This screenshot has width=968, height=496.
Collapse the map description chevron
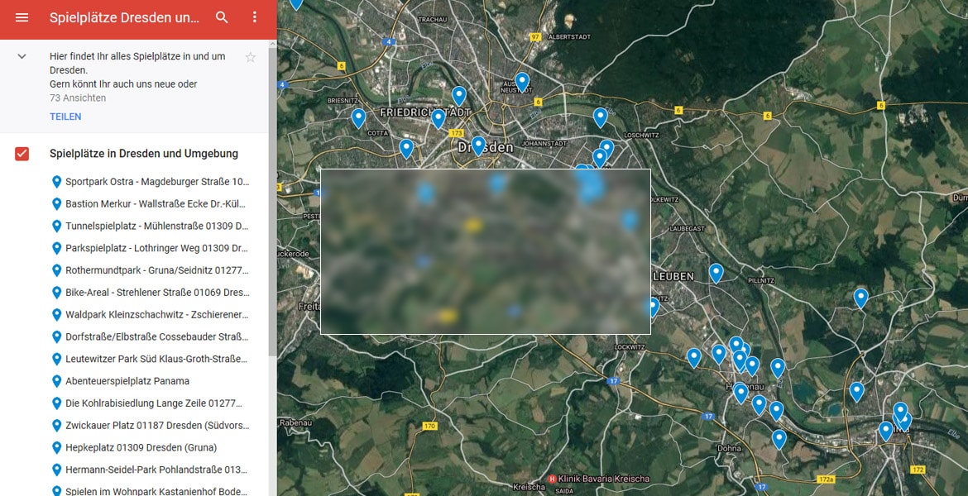point(22,57)
